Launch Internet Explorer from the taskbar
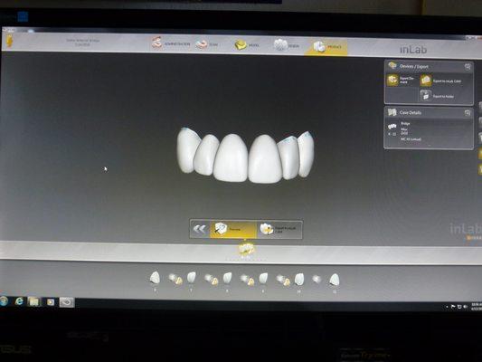The height and width of the screenshot is (362, 482). [x=19, y=301]
